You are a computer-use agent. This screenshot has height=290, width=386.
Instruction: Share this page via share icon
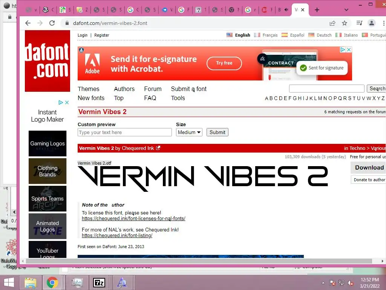(332, 23)
